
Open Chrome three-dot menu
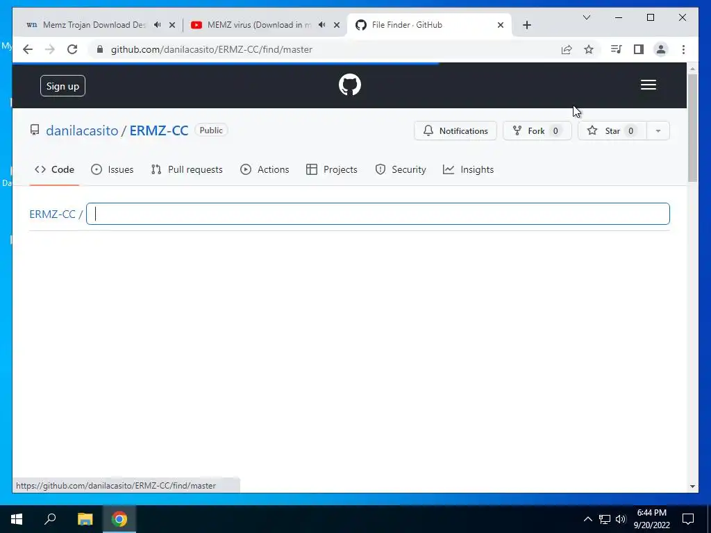coord(683,49)
